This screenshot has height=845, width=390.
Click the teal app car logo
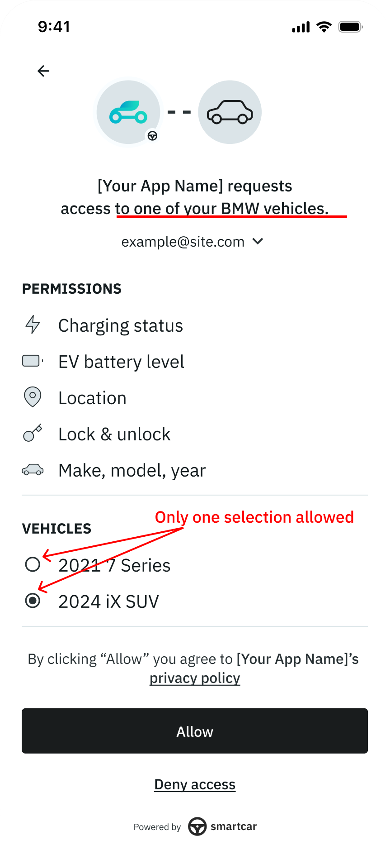(128, 112)
